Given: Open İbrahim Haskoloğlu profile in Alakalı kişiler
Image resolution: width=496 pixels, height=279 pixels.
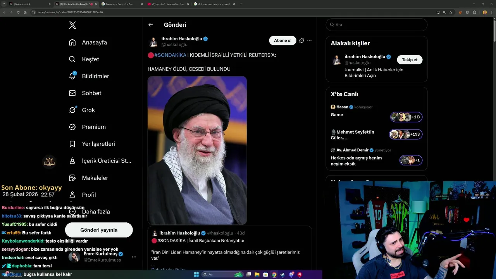Looking at the screenshot, I should pos(368,57).
